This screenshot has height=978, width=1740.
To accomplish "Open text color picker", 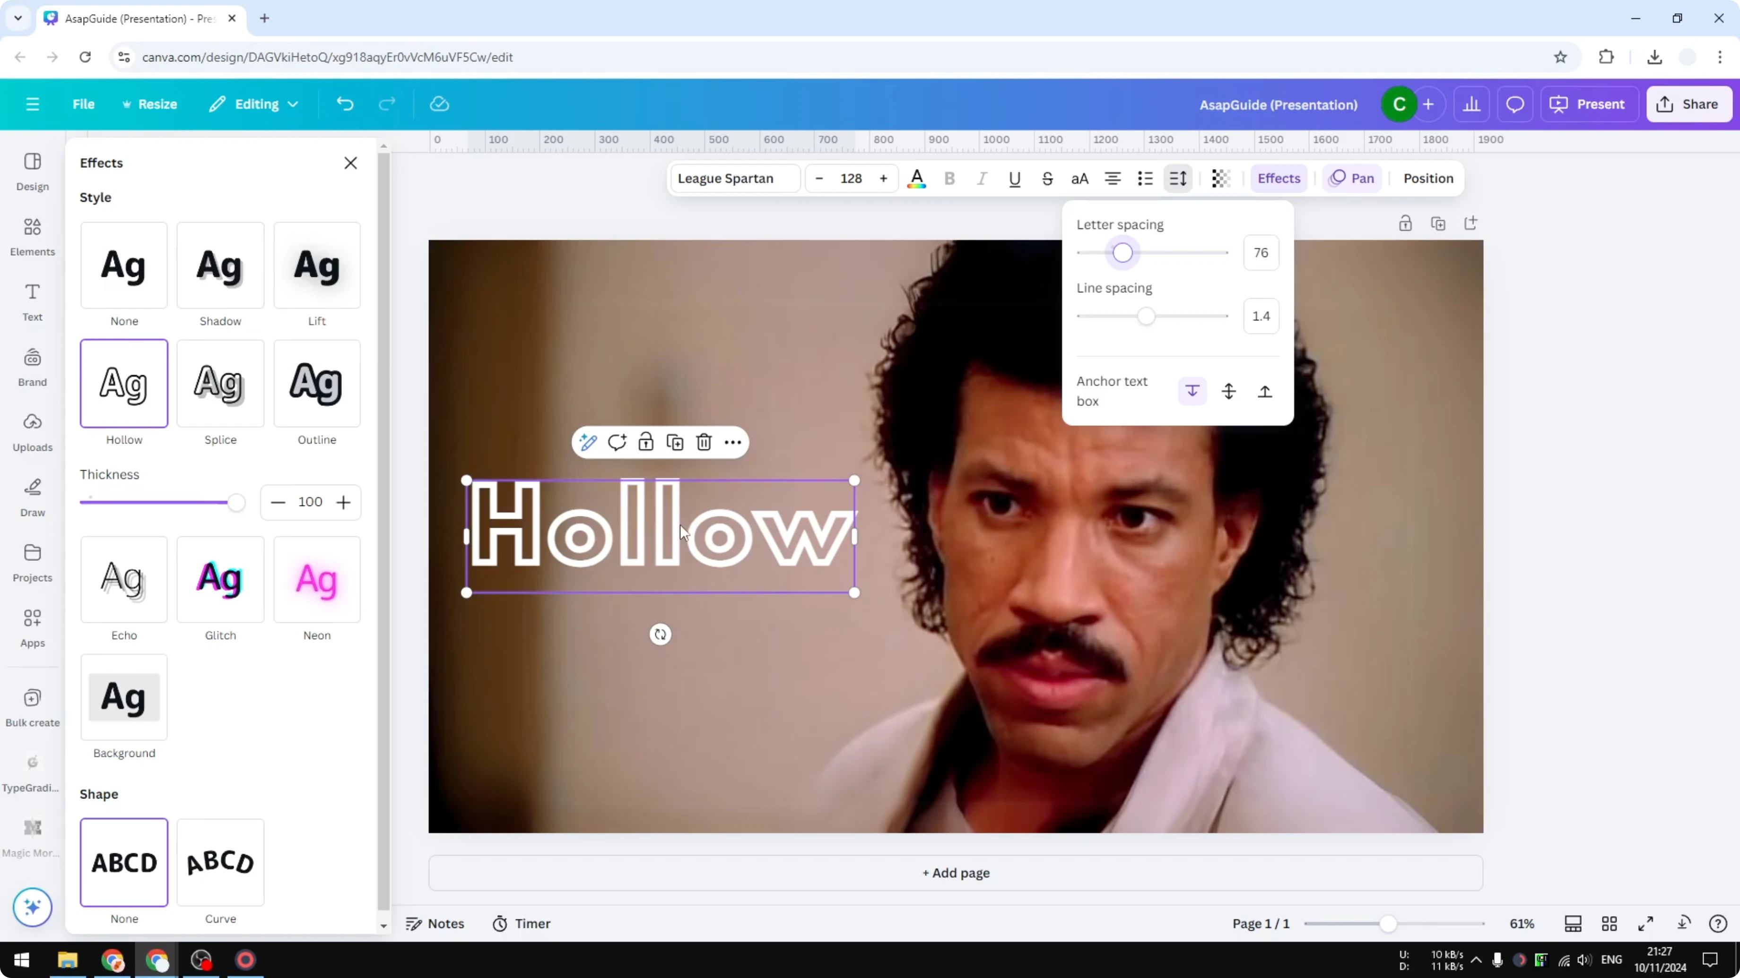I will coord(917,178).
